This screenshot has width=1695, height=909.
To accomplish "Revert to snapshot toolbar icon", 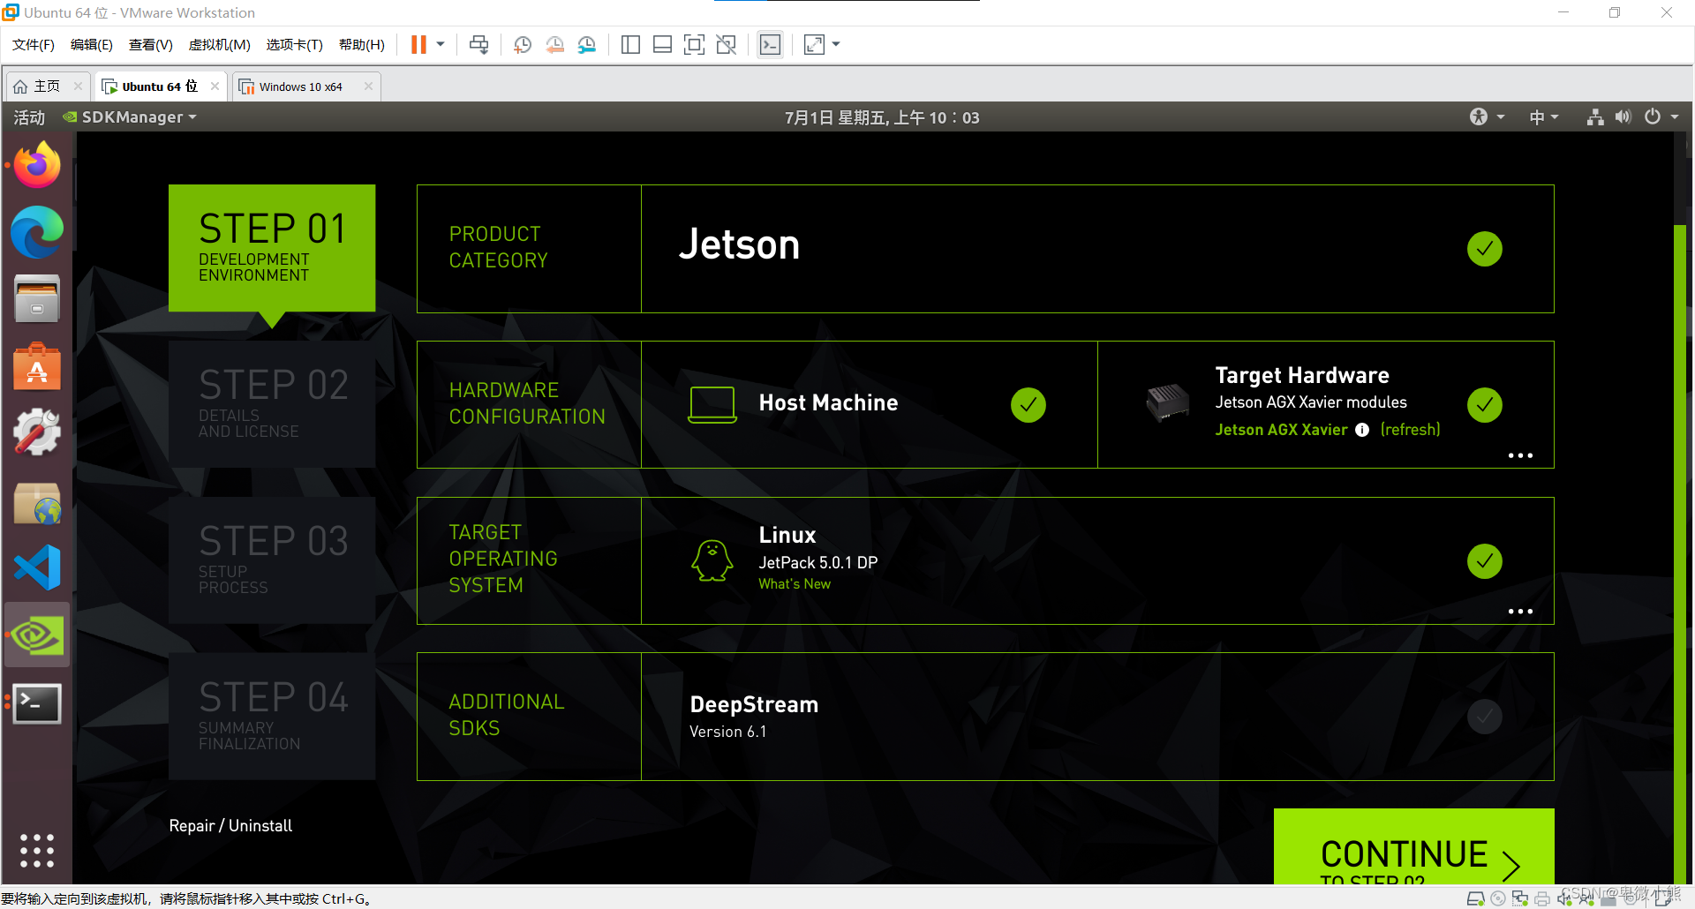I will (x=554, y=45).
